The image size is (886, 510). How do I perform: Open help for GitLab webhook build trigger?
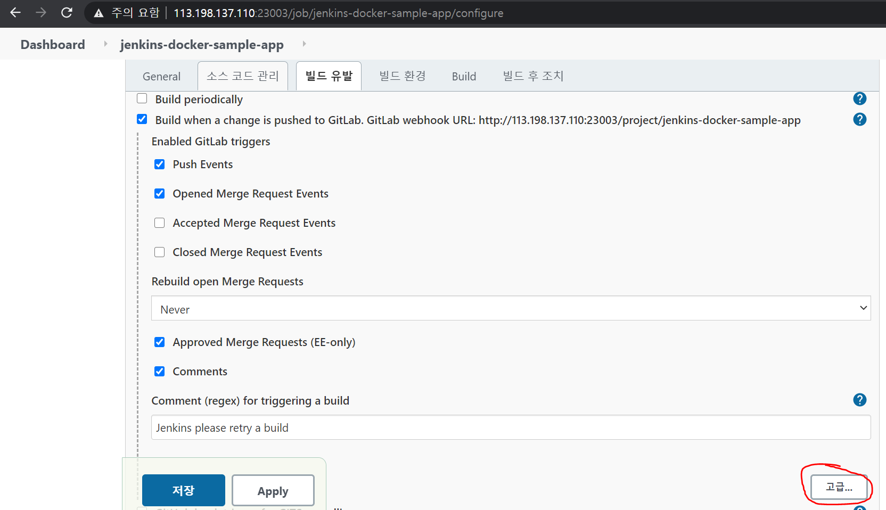(859, 119)
